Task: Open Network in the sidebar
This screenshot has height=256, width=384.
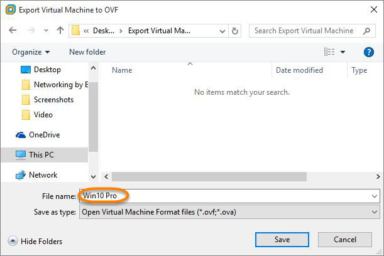Action: click(x=43, y=175)
